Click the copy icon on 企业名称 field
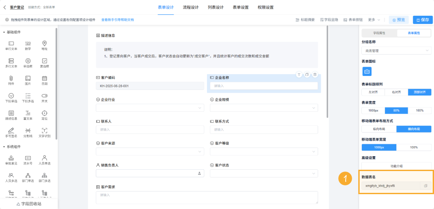The image size is (434, 209). click(307, 75)
